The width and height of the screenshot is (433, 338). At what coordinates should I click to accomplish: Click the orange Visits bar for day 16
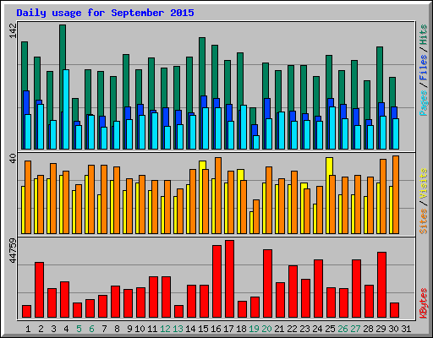point(218,195)
